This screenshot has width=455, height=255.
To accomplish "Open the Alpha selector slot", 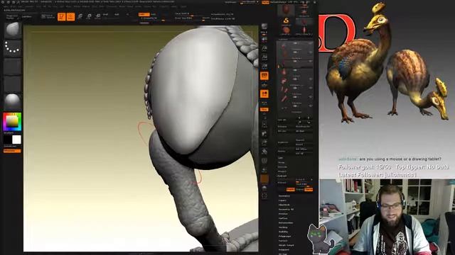I will (13, 66).
